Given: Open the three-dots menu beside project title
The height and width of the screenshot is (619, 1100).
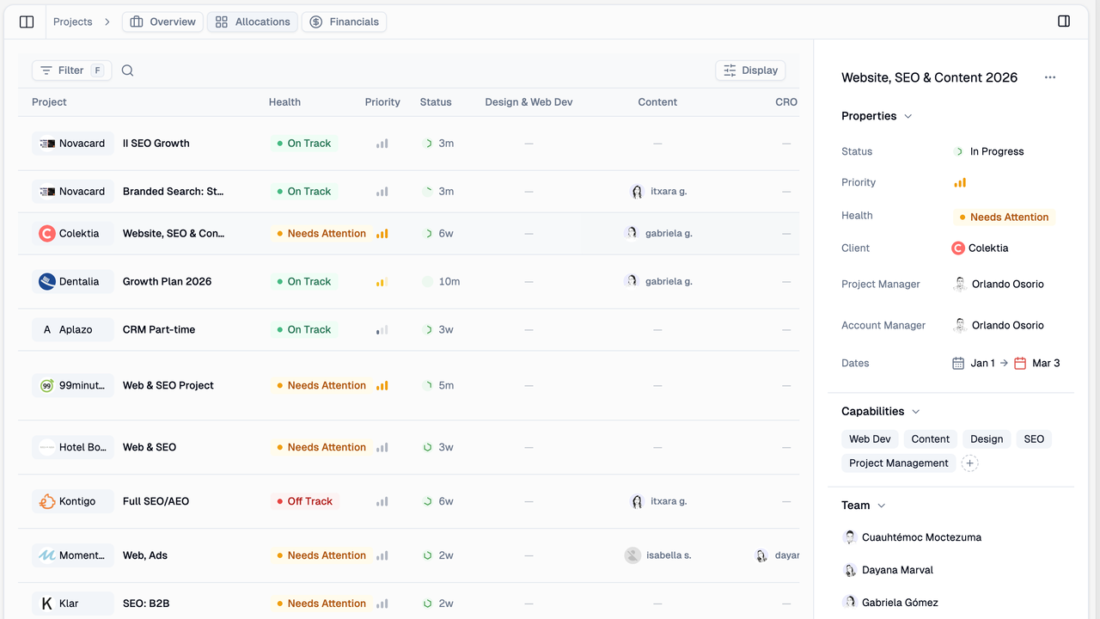Looking at the screenshot, I should (x=1050, y=77).
